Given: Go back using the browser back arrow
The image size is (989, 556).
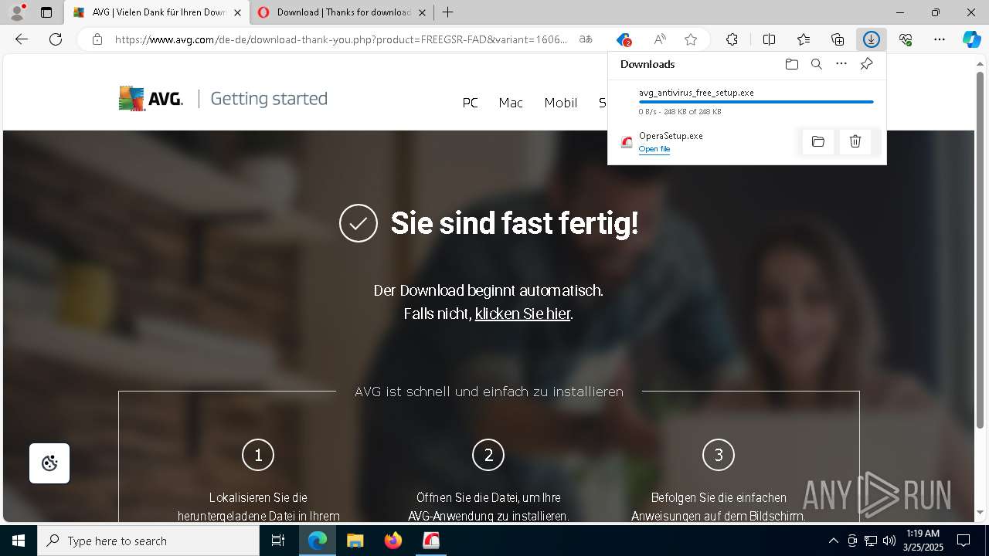Looking at the screenshot, I should [22, 39].
